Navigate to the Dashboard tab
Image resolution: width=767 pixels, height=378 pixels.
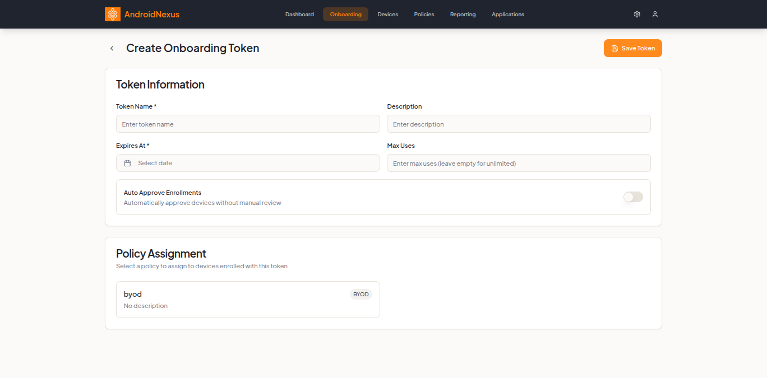(299, 14)
